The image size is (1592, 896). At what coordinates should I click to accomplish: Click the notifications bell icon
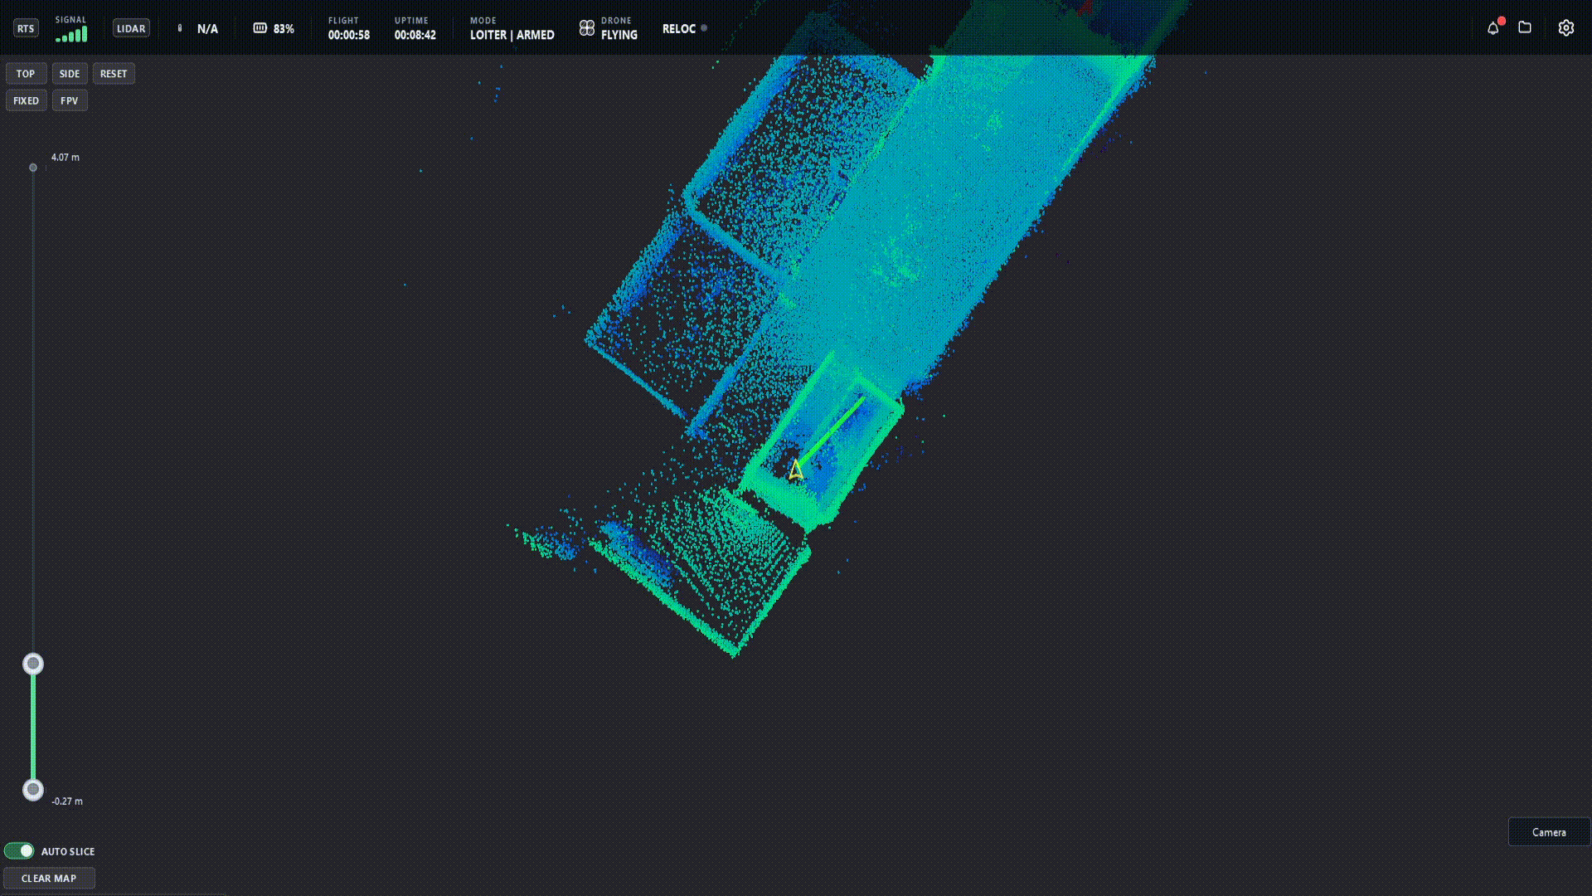coord(1494,27)
